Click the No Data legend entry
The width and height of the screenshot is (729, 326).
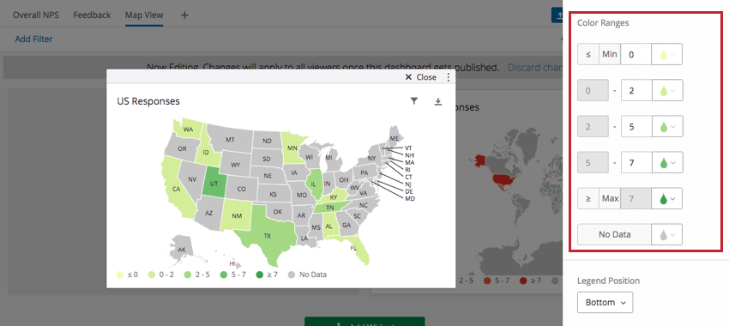[x=307, y=275]
